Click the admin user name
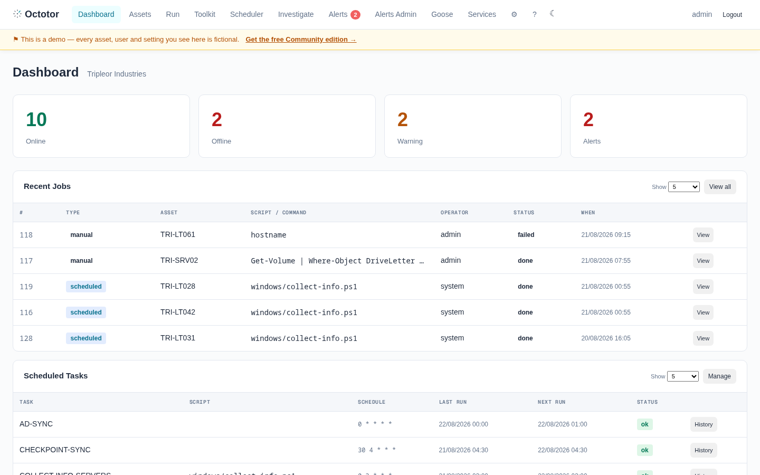Viewport: 760px width, 475px height. tap(702, 14)
